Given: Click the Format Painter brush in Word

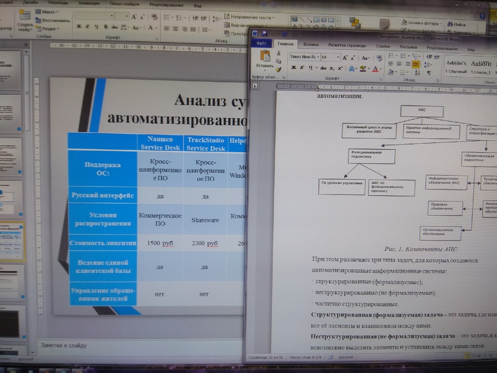Looking at the screenshot, I should 278,70.
